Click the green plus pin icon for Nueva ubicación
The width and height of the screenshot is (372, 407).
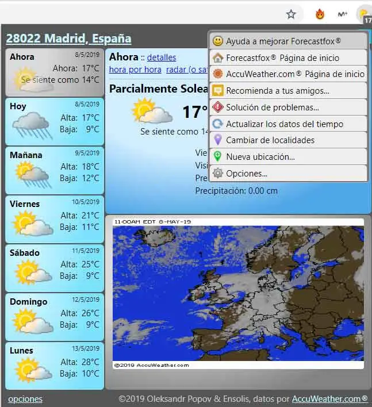(x=217, y=156)
